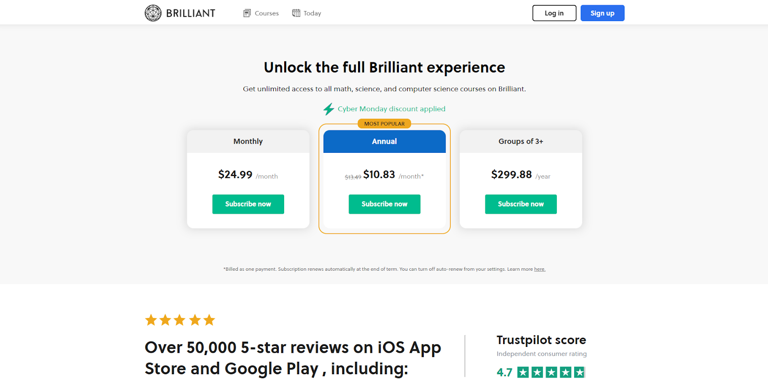768x391 pixels.
Task: Click the MOST POPULAR badge
Action: click(384, 124)
